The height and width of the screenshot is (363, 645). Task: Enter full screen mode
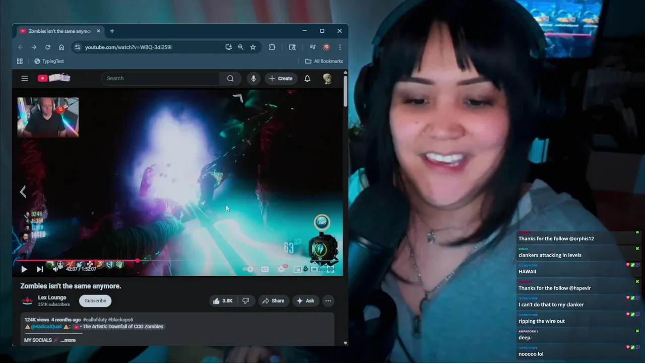331,269
